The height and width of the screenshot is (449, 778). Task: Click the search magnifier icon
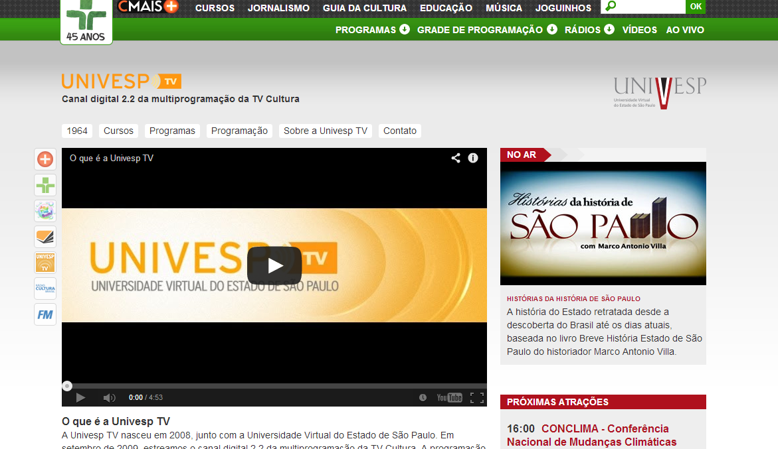tap(611, 6)
